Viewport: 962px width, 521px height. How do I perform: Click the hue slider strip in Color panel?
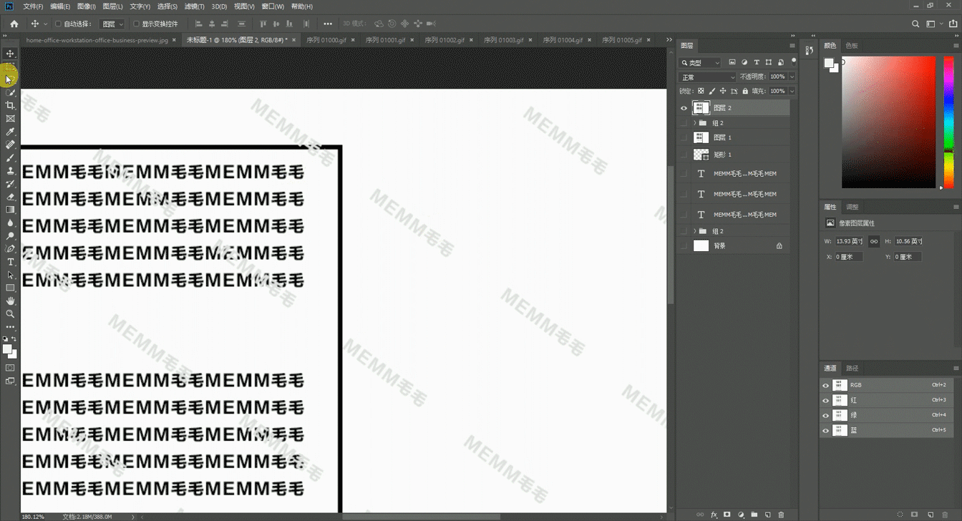[948, 122]
